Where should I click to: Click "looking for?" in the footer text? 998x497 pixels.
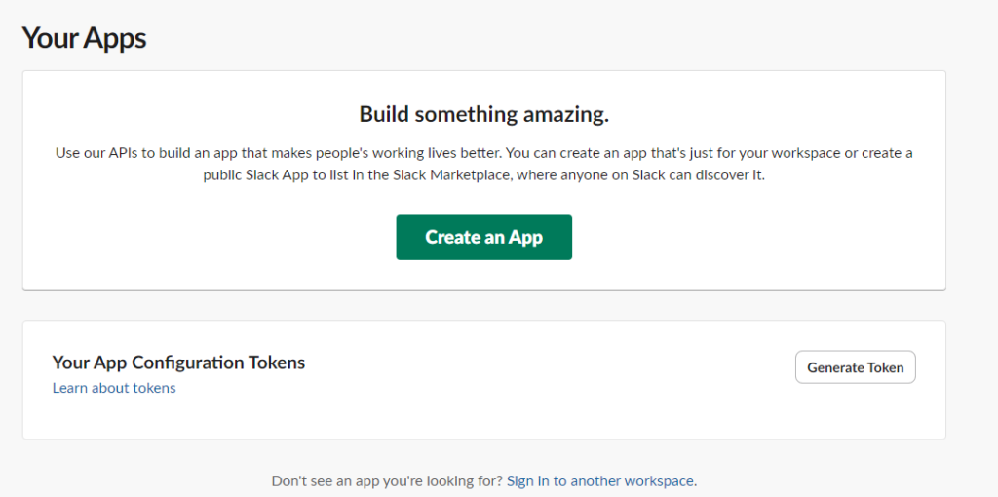point(466,480)
